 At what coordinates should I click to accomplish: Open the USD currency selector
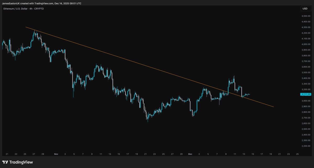(305, 9)
